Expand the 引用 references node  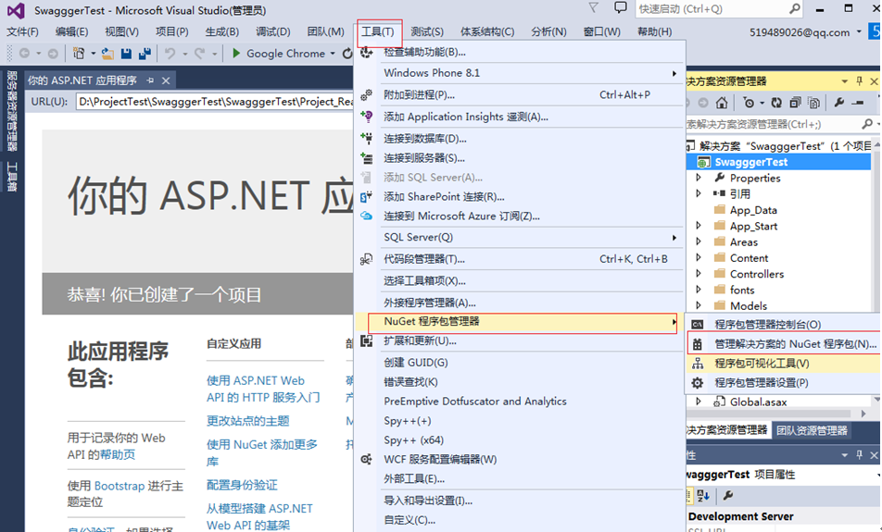pyautogui.click(x=699, y=193)
